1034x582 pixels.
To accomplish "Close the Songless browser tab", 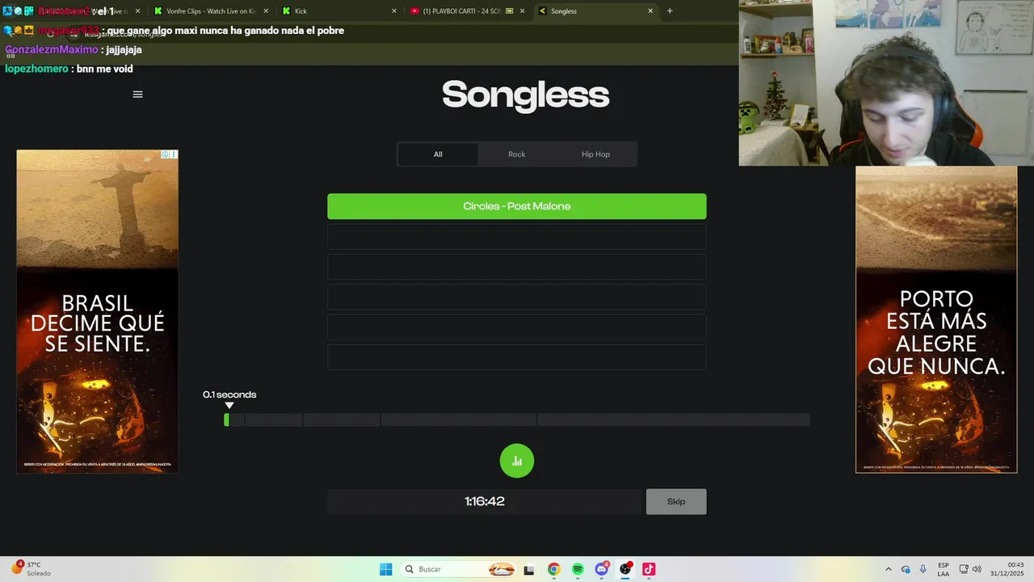I will coord(650,11).
